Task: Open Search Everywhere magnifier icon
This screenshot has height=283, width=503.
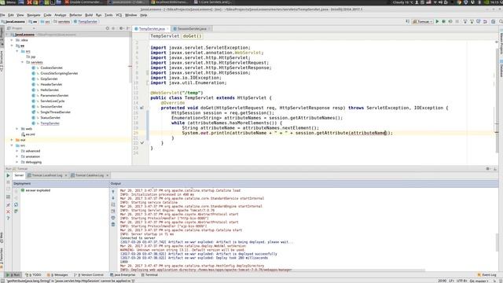Action: [x=501, y=21]
